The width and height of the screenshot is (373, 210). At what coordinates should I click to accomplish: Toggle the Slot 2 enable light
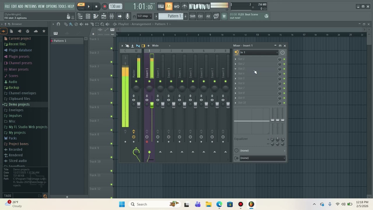tap(284, 64)
